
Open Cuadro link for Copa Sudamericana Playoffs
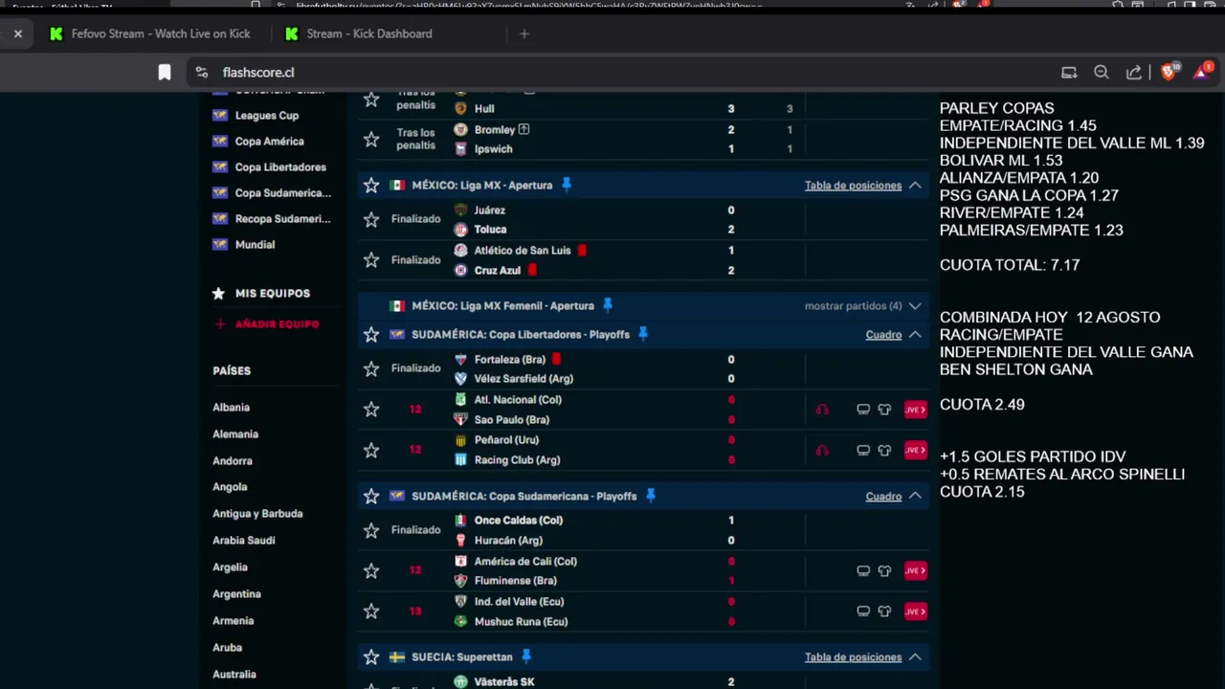tap(883, 496)
